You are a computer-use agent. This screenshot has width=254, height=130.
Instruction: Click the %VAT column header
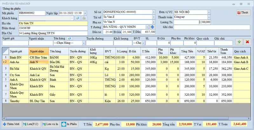tap(201, 51)
